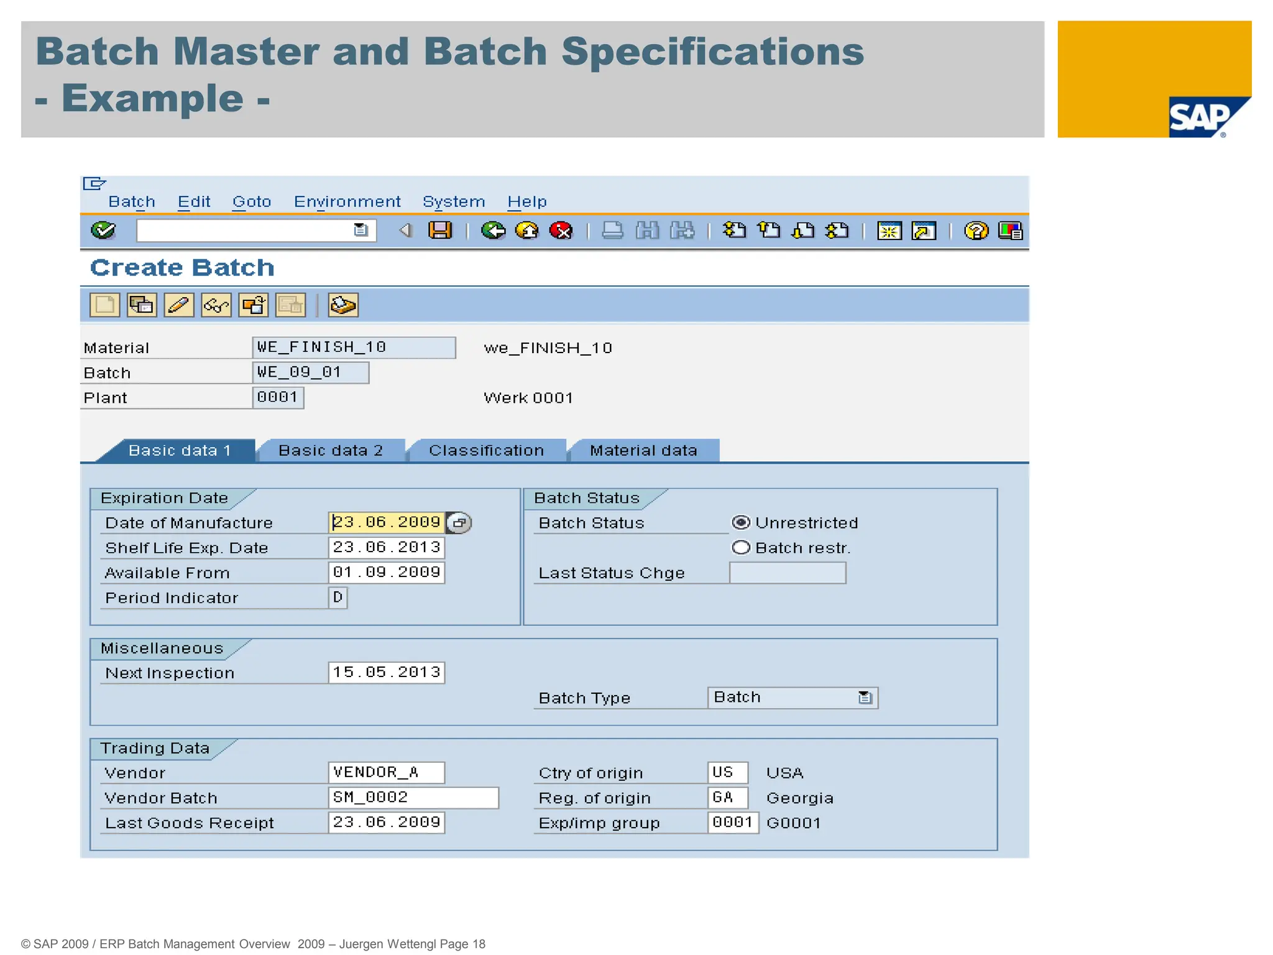Open the Batch menu
The width and height of the screenshot is (1273, 955).
[x=132, y=201]
